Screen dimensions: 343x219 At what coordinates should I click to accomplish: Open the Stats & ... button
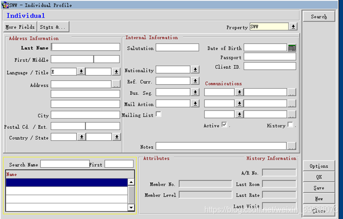coord(53,27)
